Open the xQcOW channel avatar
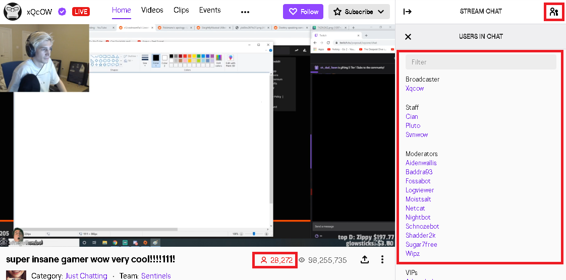The image size is (566, 280). (12, 12)
